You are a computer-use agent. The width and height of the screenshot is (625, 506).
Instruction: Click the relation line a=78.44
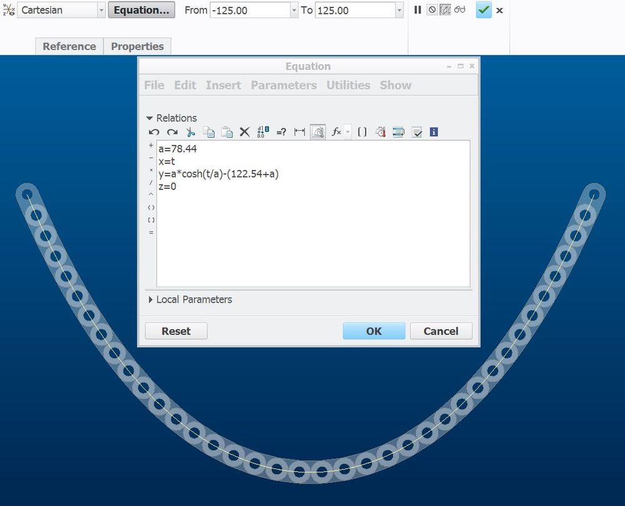[178, 149]
